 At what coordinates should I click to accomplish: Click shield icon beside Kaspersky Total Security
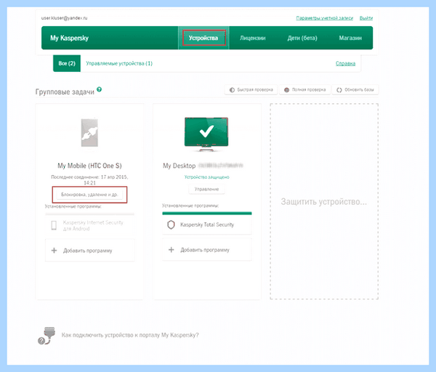(171, 225)
